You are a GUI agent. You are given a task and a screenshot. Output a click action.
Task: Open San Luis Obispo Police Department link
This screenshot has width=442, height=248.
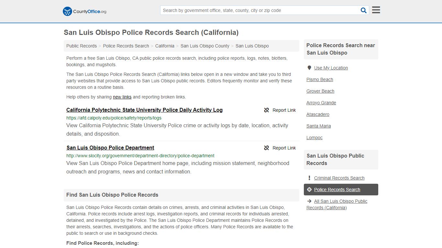click(110, 148)
